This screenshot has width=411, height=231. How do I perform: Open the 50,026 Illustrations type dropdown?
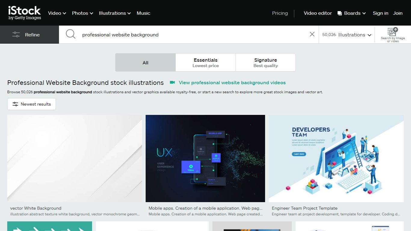[347, 35]
